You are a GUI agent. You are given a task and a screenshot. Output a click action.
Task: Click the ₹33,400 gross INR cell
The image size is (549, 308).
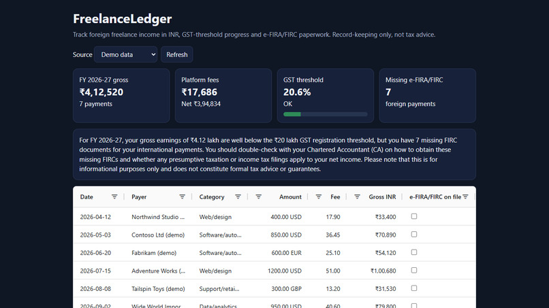pyautogui.click(x=386, y=217)
